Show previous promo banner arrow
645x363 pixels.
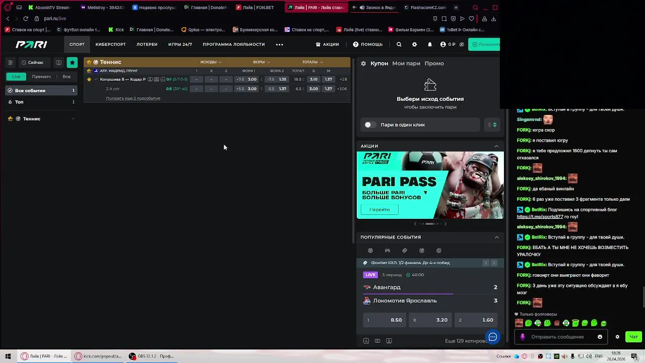click(415, 224)
